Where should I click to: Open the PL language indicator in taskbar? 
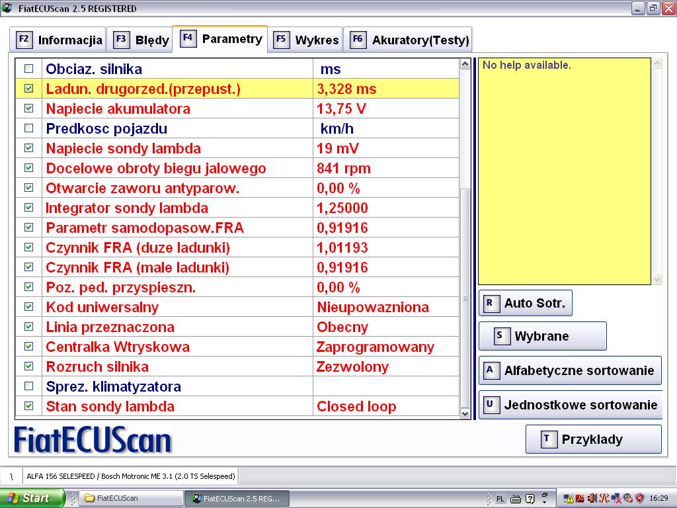coord(500,498)
